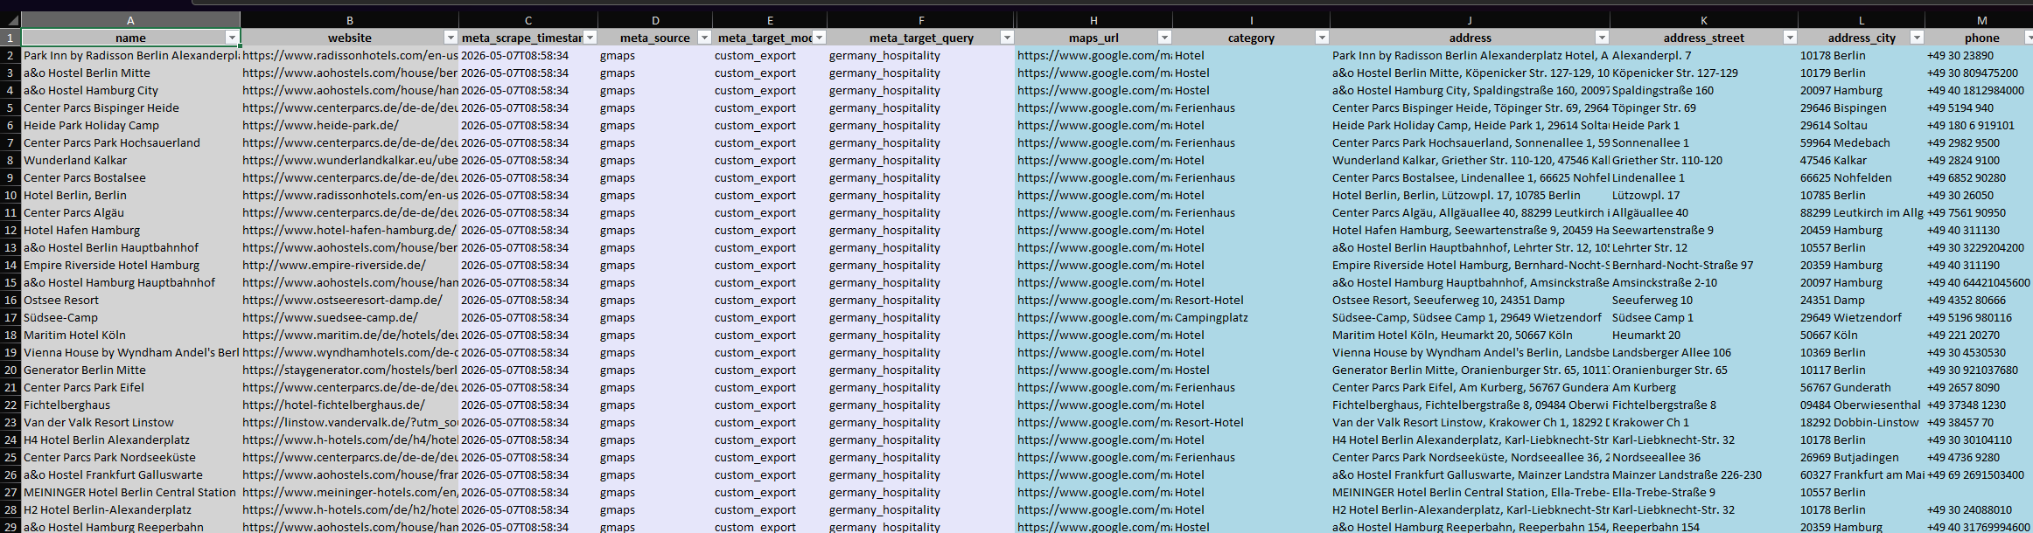Click the 'Resort-Hotel' category cell for Ostsee Resort
The height and width of the screenshot is (533, 2033).
tap(1251, 300)
